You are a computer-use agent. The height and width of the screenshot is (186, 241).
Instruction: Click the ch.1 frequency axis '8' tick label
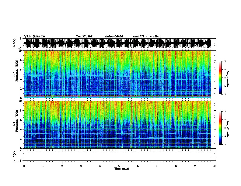pos(21,60)
